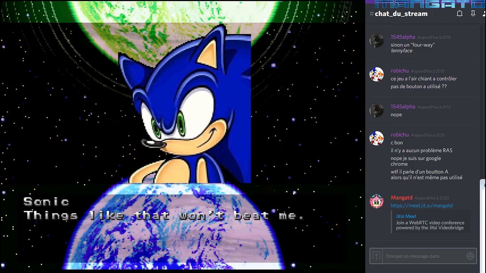The height and width of the screenshot is (273, 486).
Task: Click message 'wtf il parle d'un boutton A'
Action: 419,172
